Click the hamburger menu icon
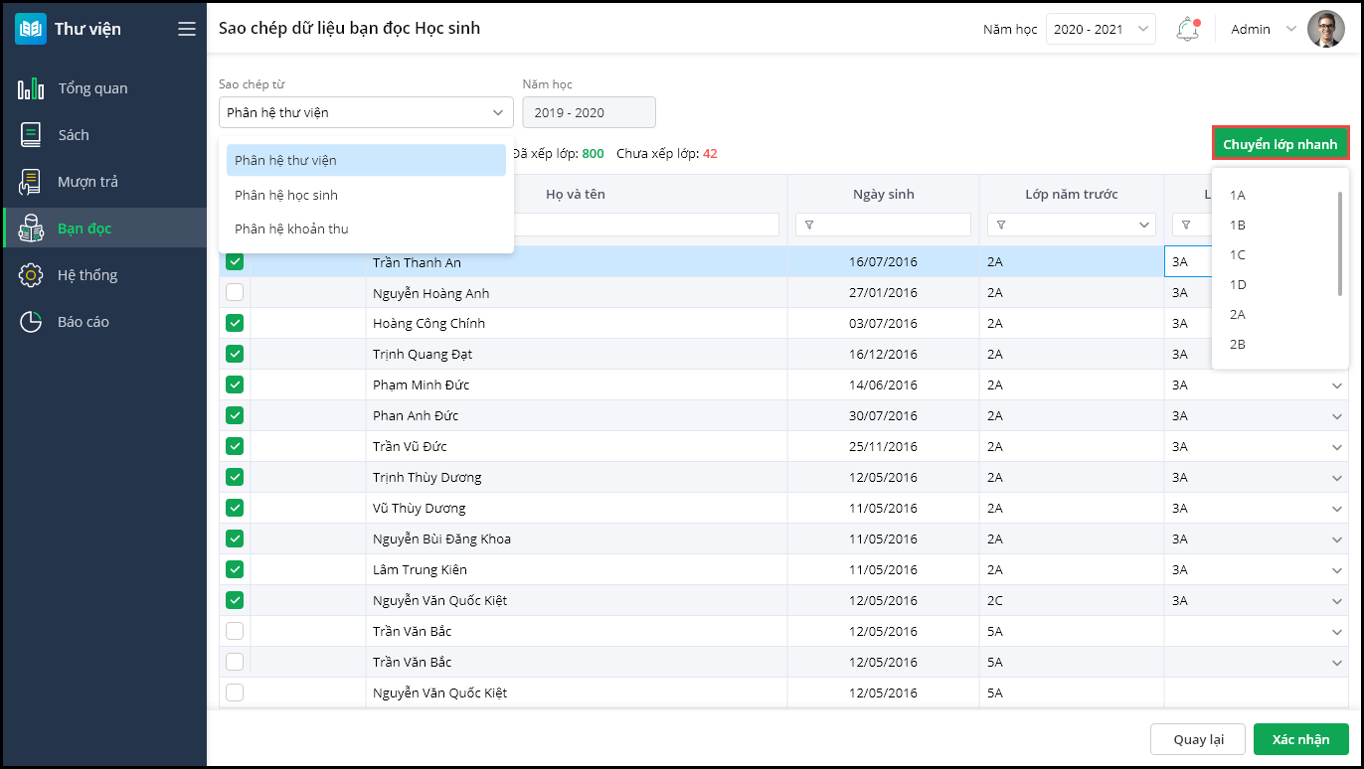The image size is (1364, 769). coord(187,29)
